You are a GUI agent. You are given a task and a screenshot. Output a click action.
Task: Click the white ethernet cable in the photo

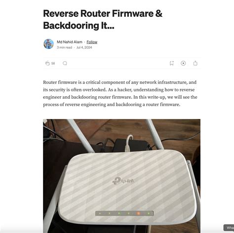[x=128, y=143]
